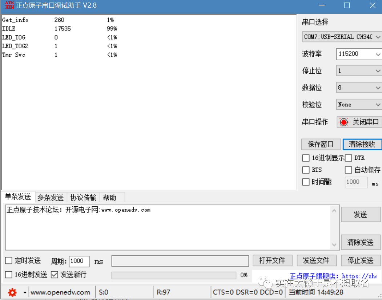Click the CTS=0 DSR=0 DCD=0 status
The image size is (382, 300).
click(x=248, y=292)
